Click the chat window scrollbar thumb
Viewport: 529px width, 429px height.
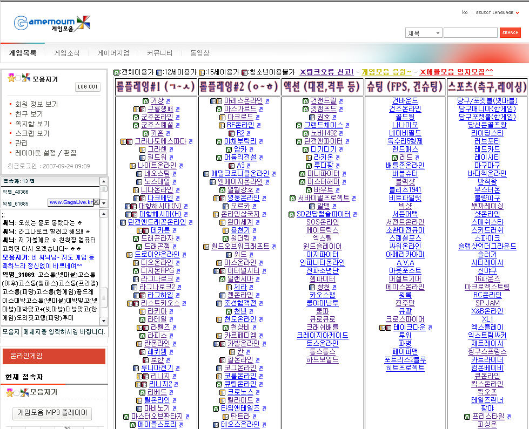(104, 298)
